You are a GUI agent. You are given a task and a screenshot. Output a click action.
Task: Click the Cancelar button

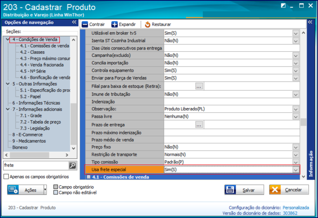[x=289, y=190]
